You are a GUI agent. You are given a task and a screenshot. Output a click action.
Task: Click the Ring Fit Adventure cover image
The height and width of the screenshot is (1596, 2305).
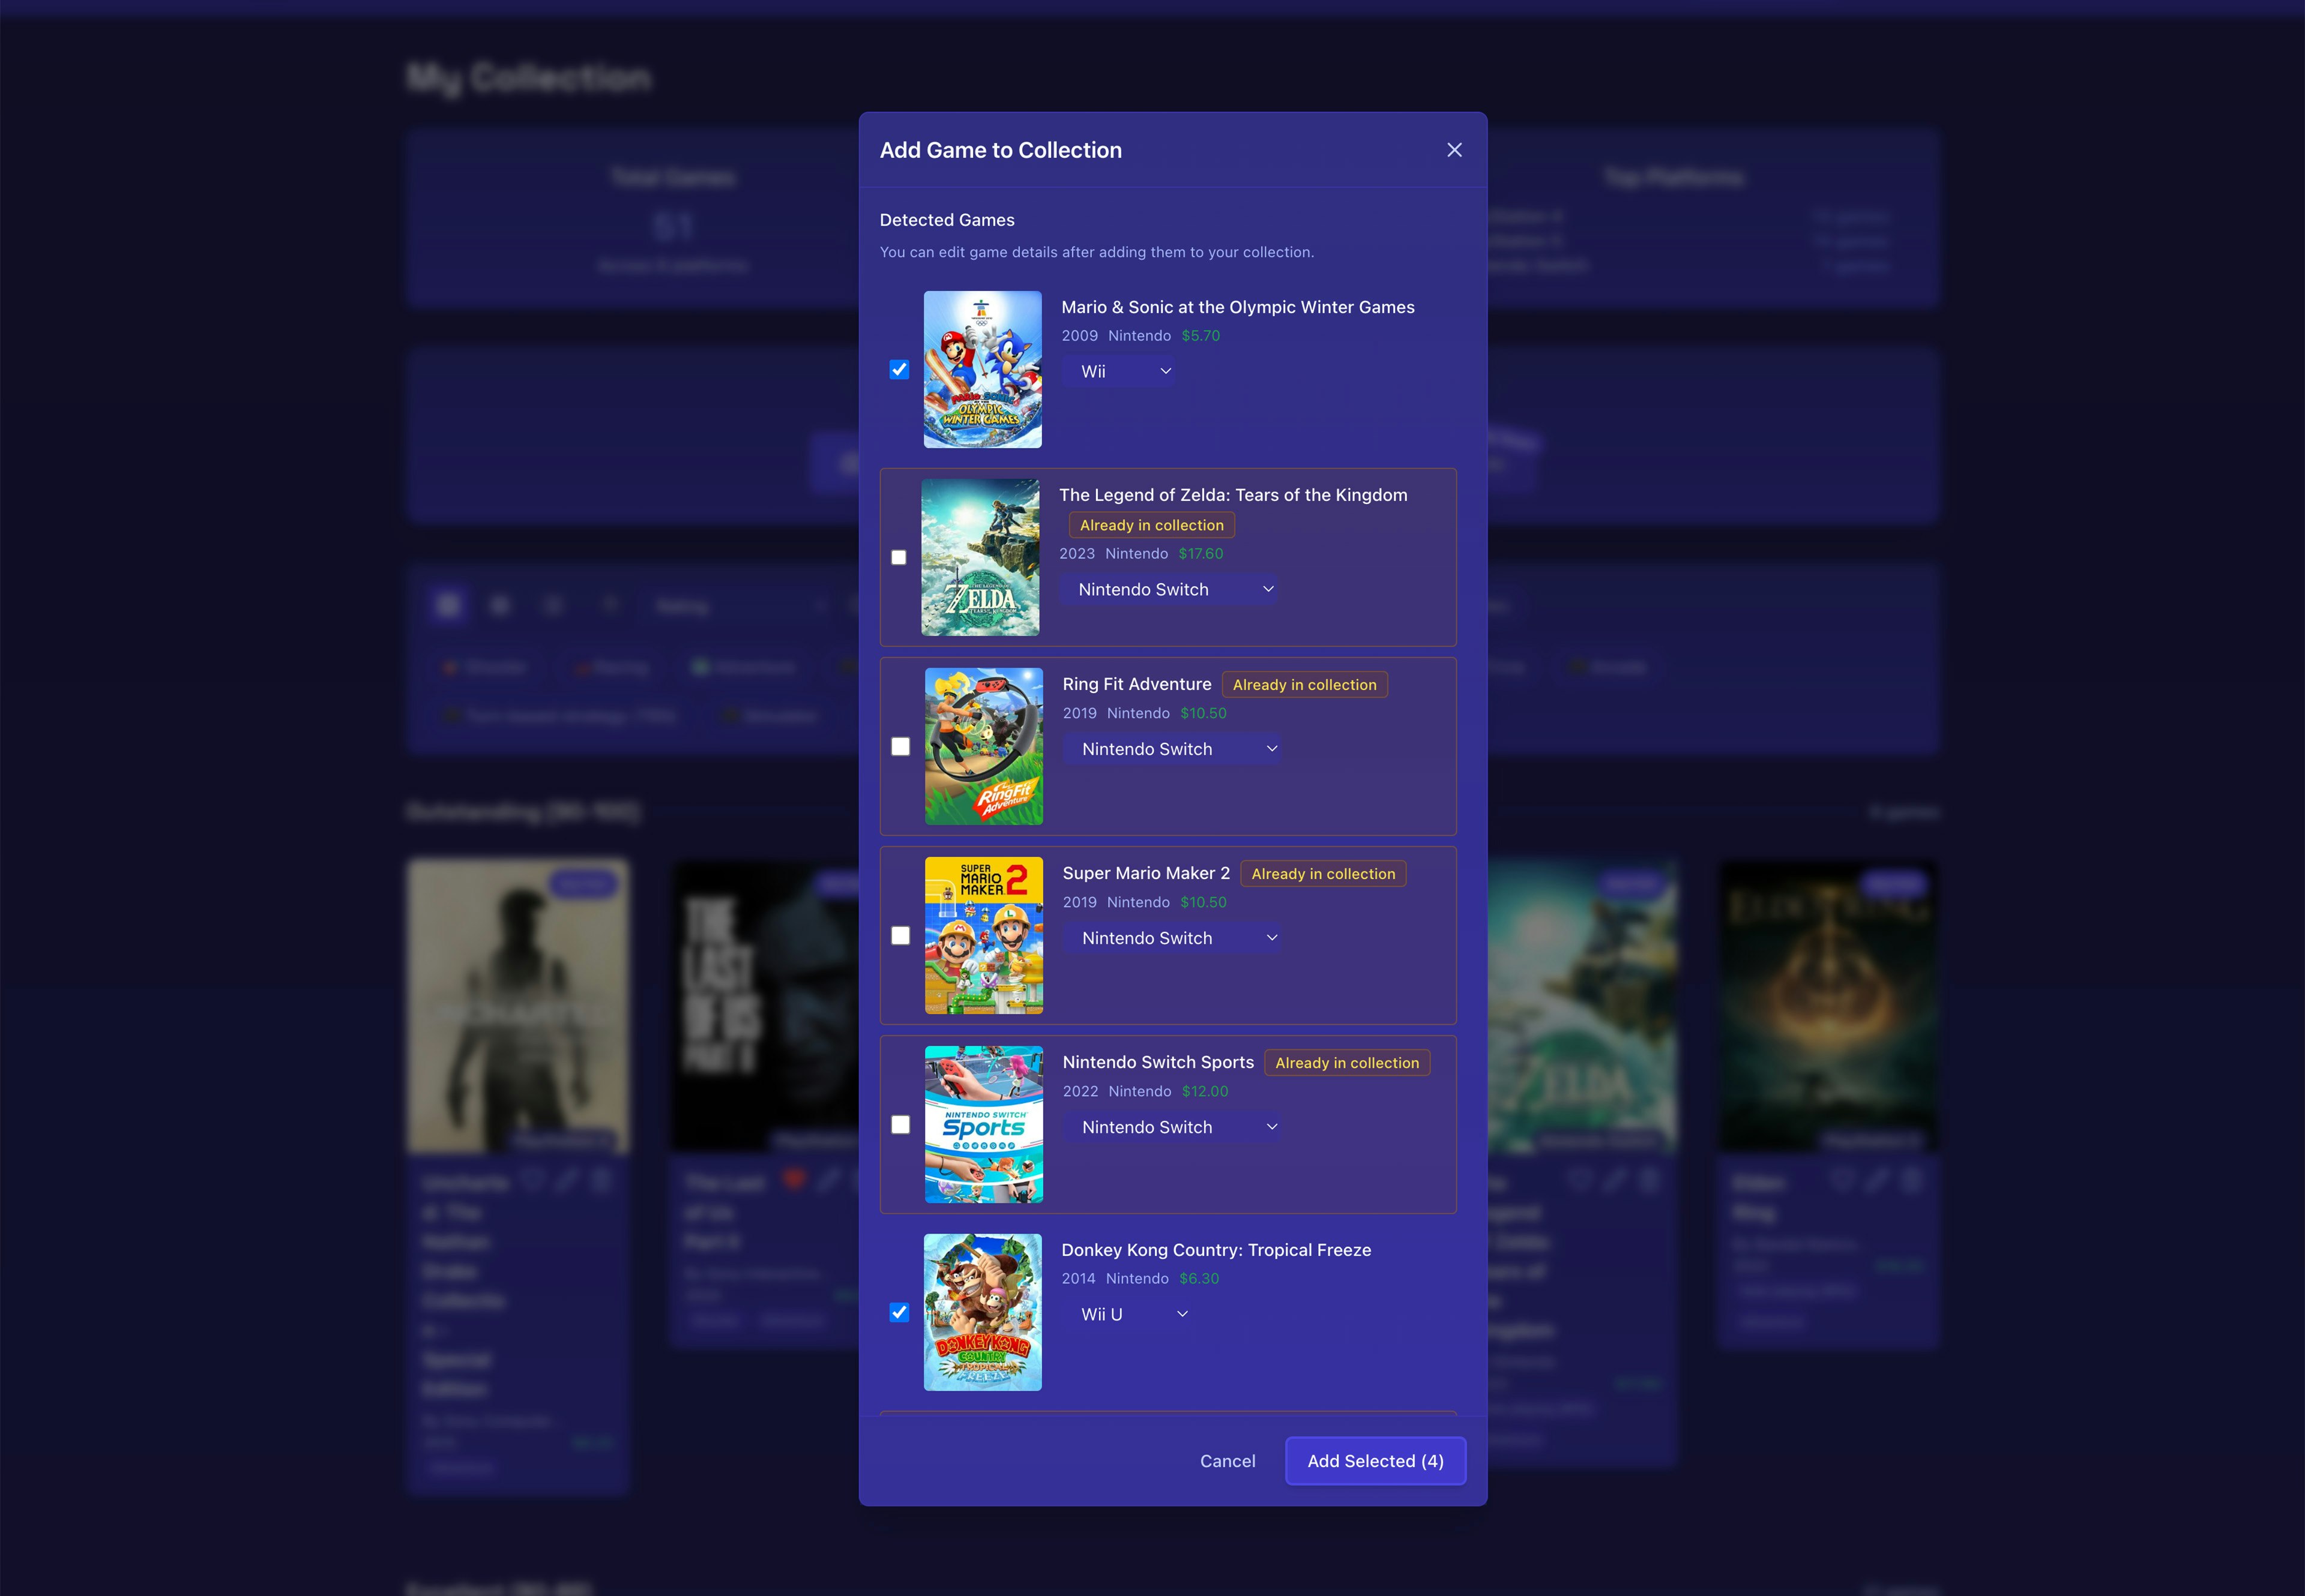983,747
